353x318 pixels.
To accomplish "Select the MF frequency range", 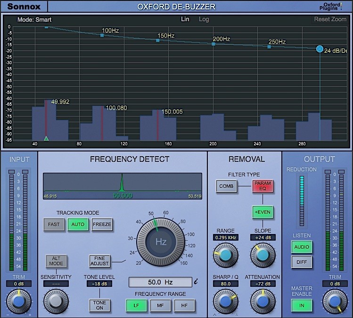I will pyautogui.click(x=160, y=305).
